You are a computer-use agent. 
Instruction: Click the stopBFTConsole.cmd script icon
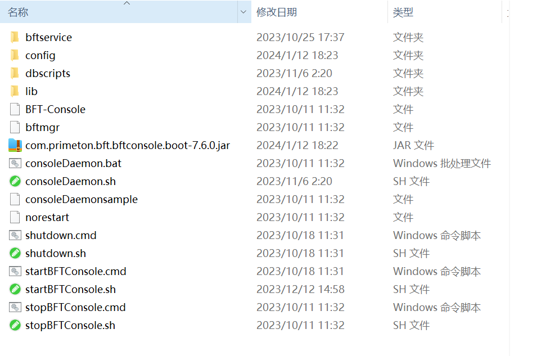pyautogui.click(x=15, y=307)
